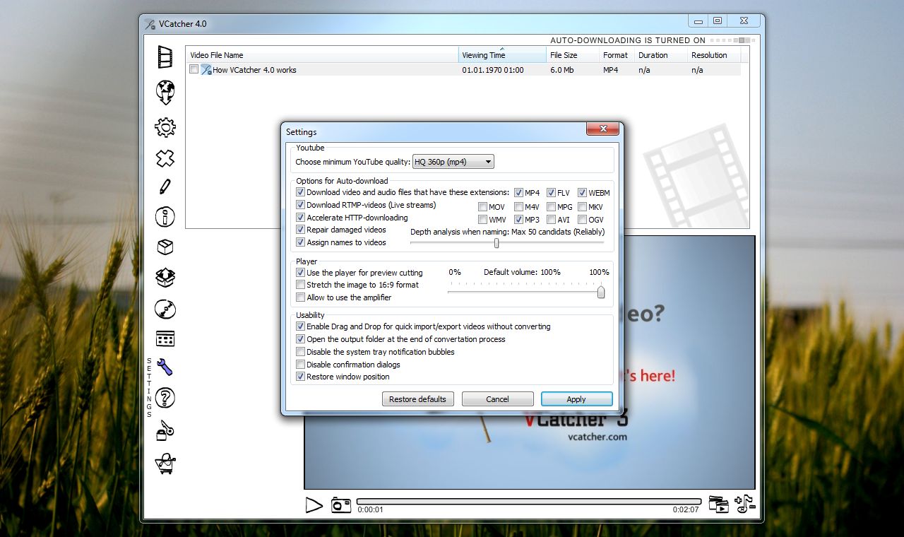Click the film strip icon in sidebar
904x537 pixels.
[165, 57]
